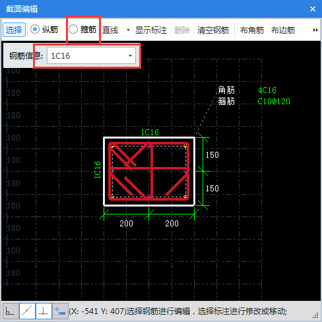
Task: Toggle the orthogonal mode icon in status bar
Action: [x=10, y=311]
